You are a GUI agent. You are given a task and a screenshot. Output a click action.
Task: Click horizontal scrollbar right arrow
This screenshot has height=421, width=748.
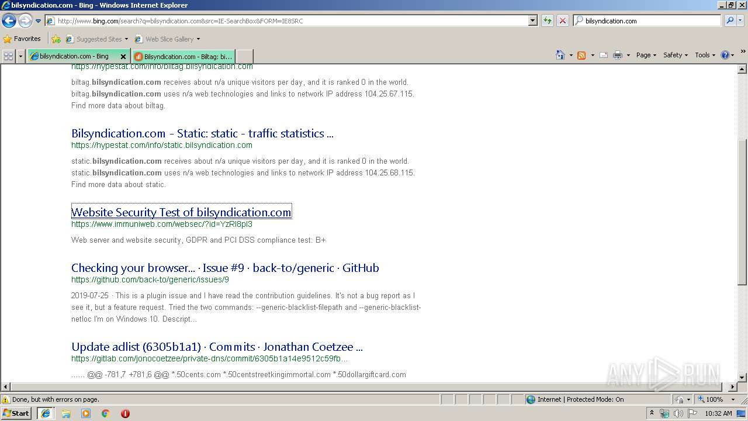point(733,387)
